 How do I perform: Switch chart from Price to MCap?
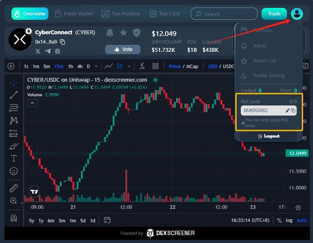192,66
